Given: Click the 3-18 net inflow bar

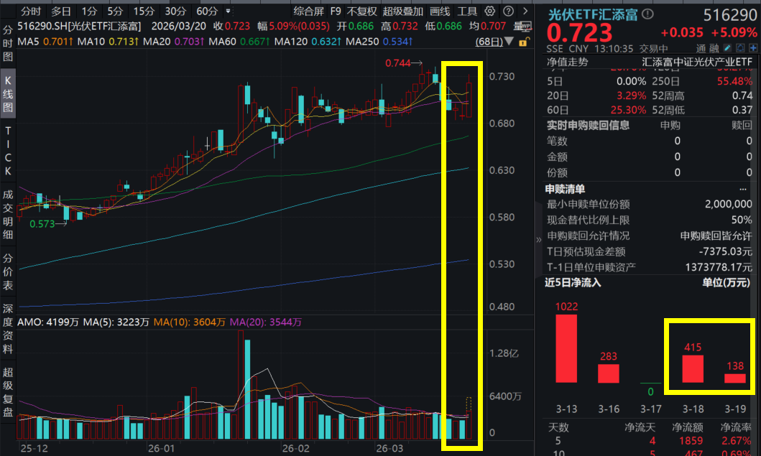Looking at the screenshot, I should click(693, 368).
